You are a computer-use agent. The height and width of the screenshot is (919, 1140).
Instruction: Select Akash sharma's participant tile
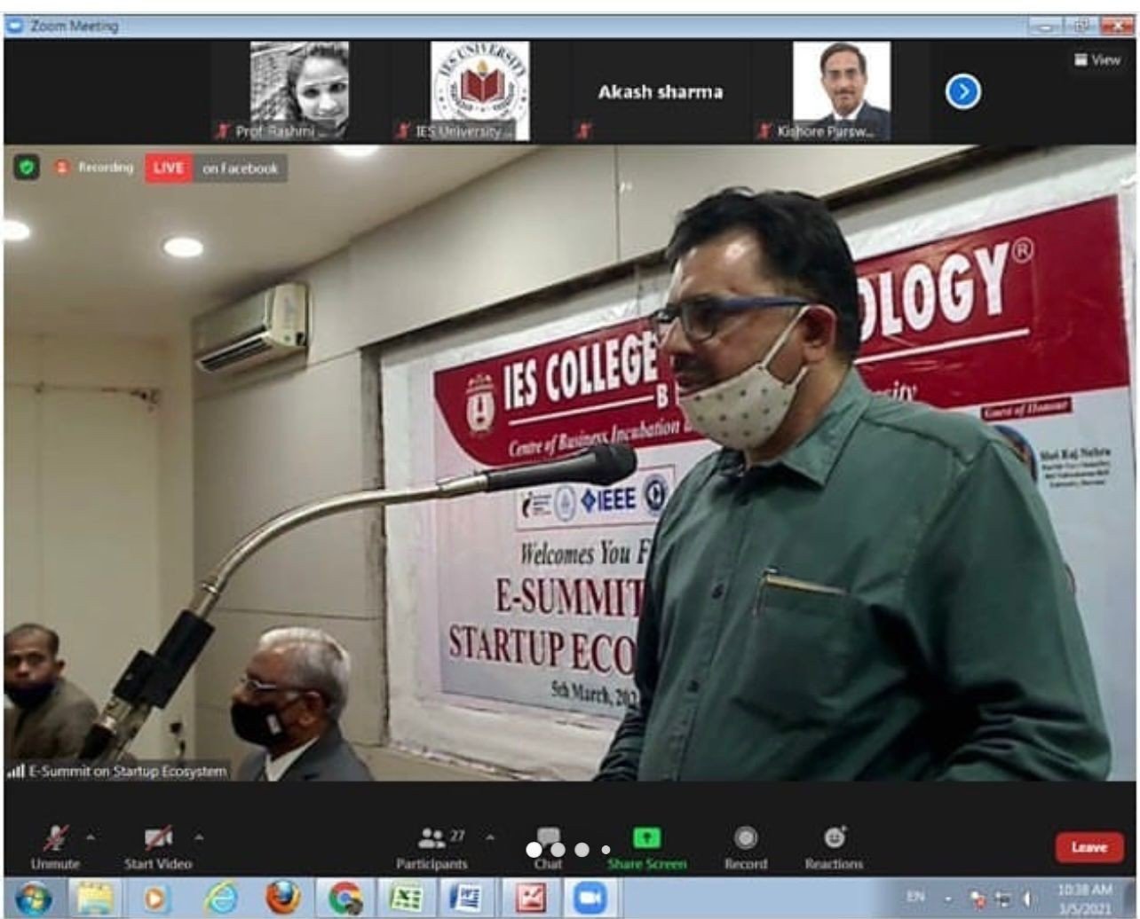(x=660, y=90)
